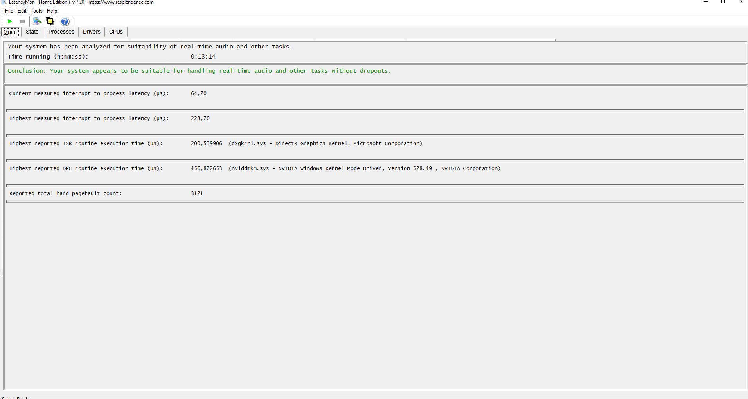Click the LatencyMon app icon in the title bar
The height and width of the screenshot is (399, 748).
(4, 2)
